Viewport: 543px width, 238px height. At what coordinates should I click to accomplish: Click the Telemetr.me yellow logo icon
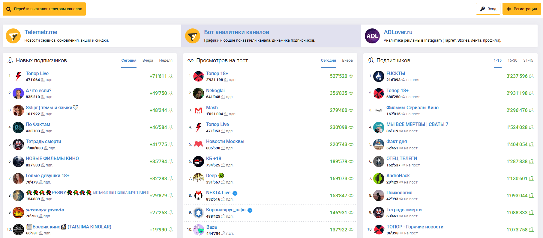tap(13, 36)
